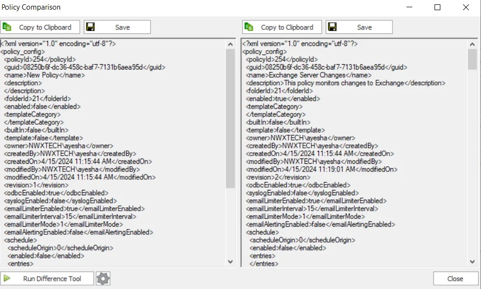Click left pane modifiedOn 11:15:44 AM line
Screen dimensions: 481x289
point(80,177)
